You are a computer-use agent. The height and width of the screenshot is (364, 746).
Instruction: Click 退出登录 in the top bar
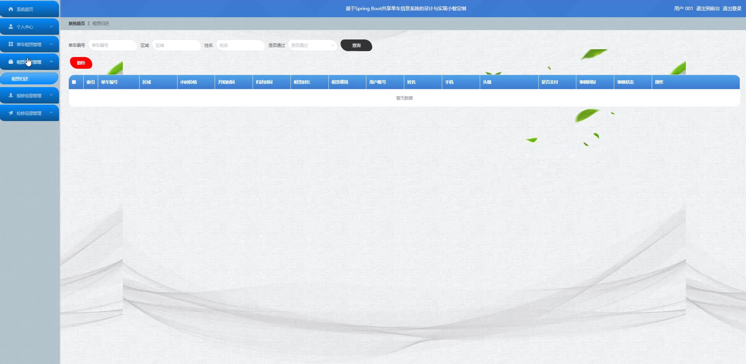732,8
